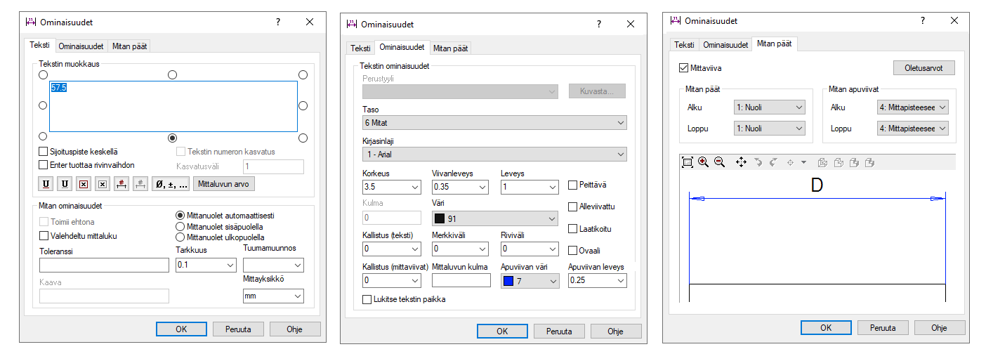Zoom in with the plus magnifier icon
Viewport: 986px width, 361px height.
[x=704, y=162]
